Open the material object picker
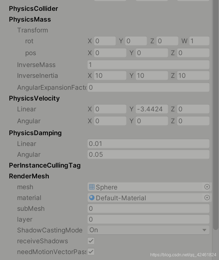 pos(207,198)
